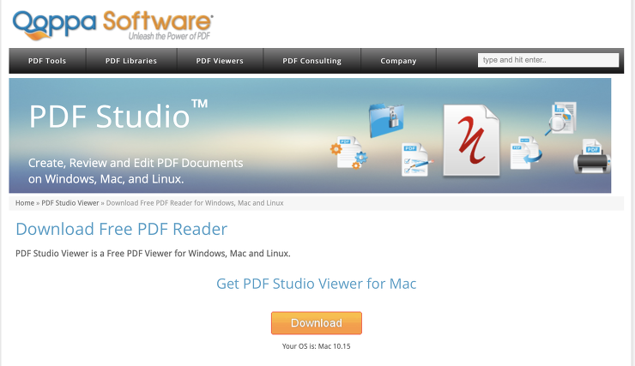
Task: Click the PDF document with orange gears icon
Action: click(349, 153)
